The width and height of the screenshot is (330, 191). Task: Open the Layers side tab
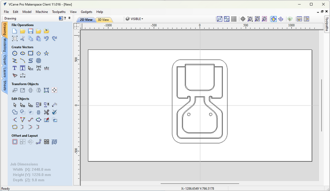pos(4,73)
